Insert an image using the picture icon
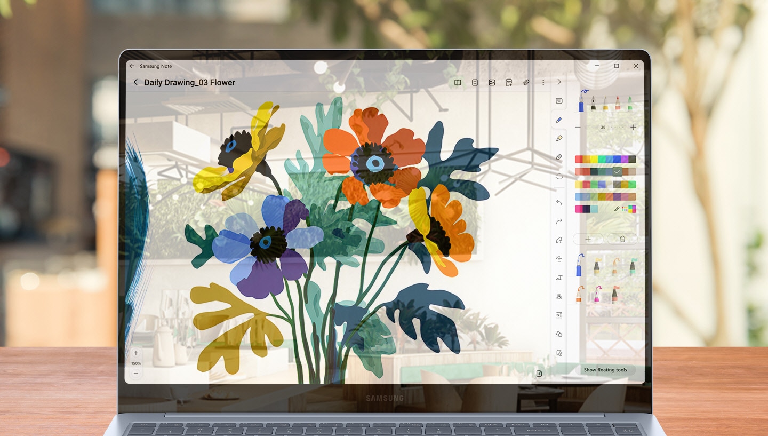 pos(492,83)
